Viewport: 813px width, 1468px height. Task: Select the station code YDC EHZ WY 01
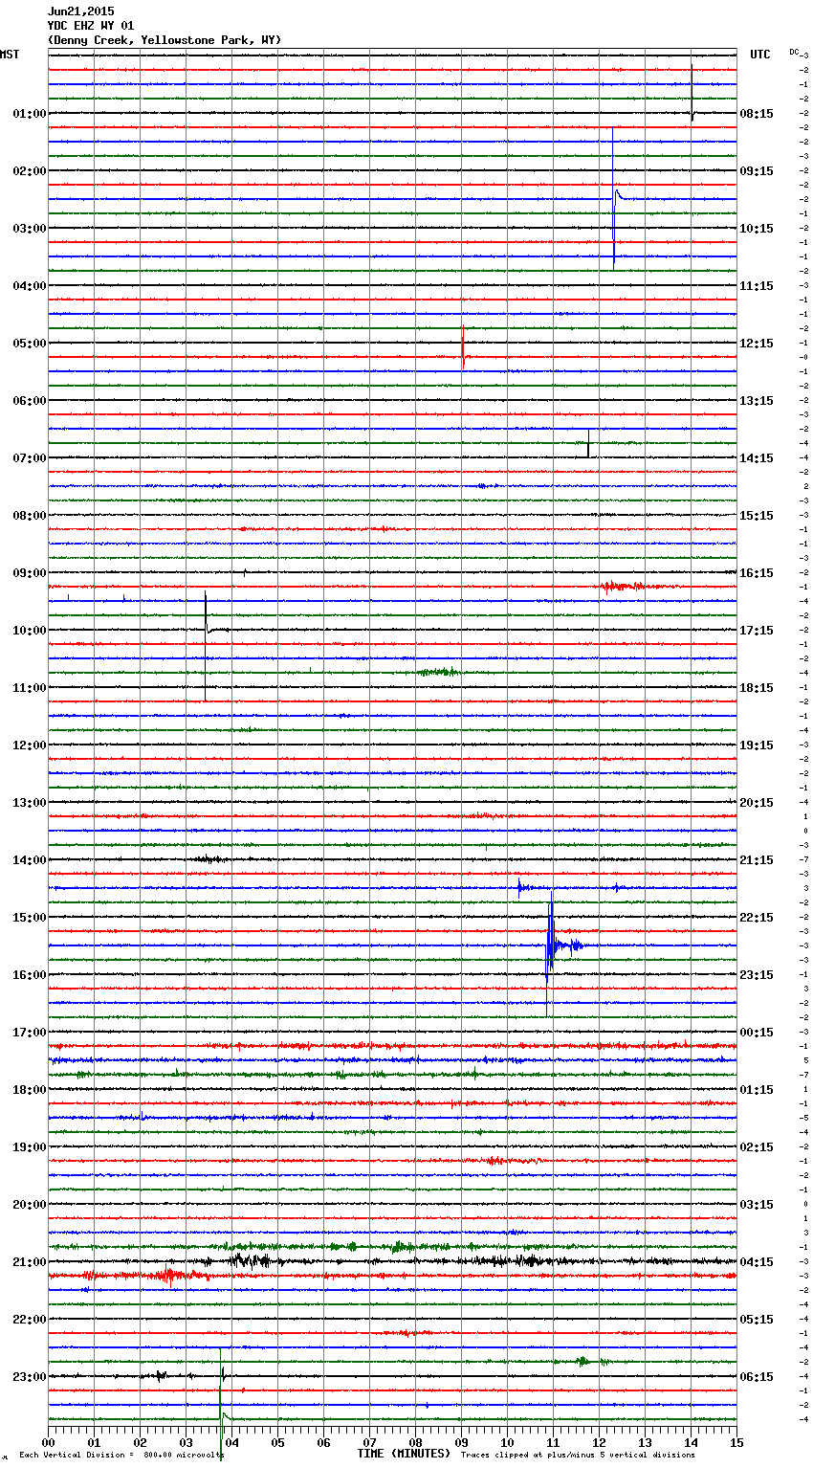(x=91, y=26)
